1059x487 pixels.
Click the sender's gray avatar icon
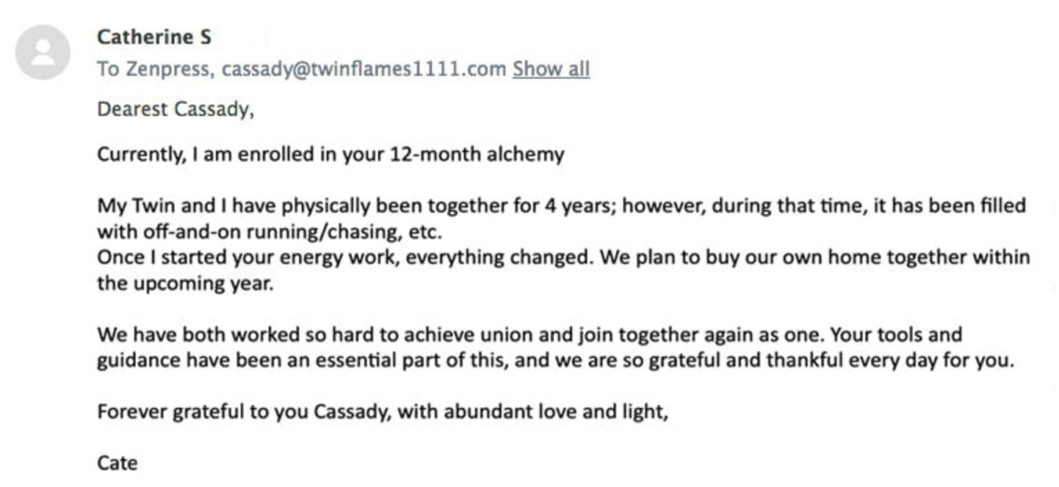pyautogui.click(x=43, y=52)
